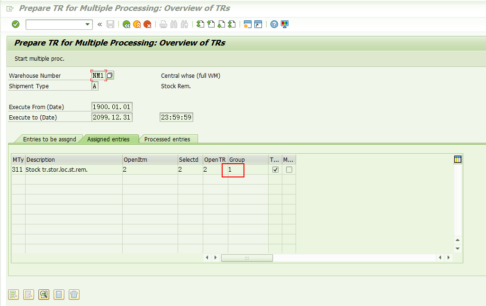Click the Find binoculars icon
The image size is (486, 306).
tap(174, 24)
